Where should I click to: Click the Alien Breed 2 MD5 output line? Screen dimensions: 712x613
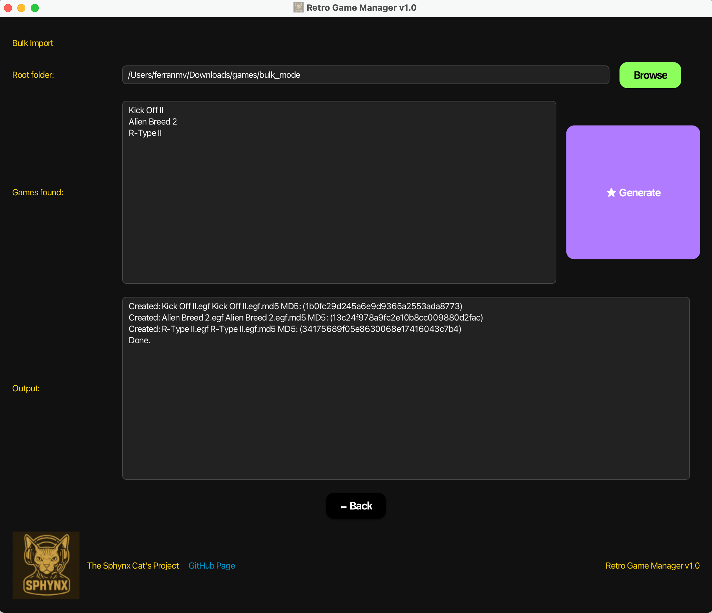coord(306,318)
